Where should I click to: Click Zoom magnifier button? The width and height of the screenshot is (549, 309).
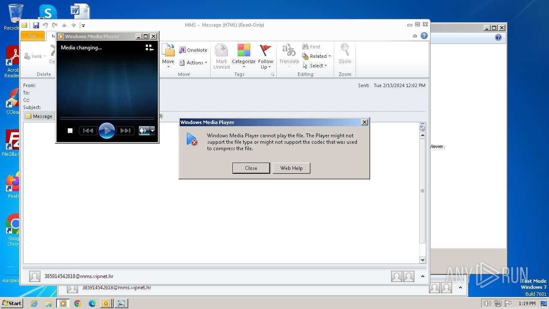point(345,55)
